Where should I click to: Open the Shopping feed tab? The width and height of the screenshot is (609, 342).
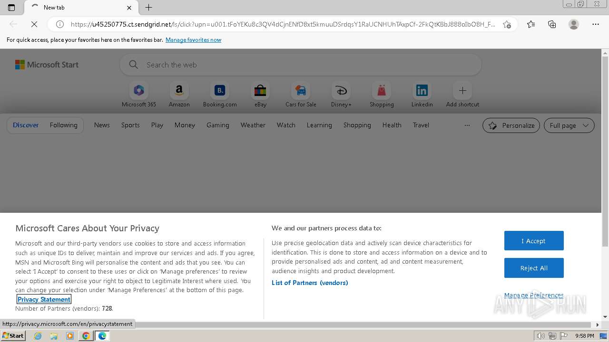coord(357,125)
